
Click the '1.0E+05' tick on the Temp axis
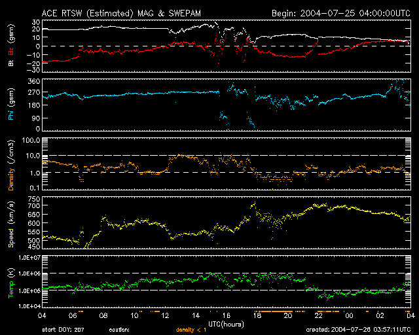pos(29,291)
